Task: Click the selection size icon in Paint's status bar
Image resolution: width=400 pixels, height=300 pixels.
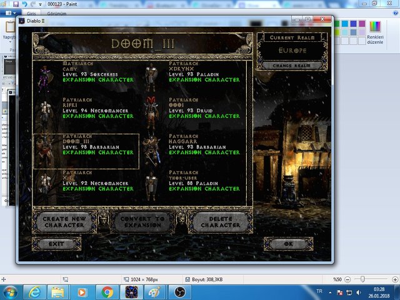Action: pos(65,279)
